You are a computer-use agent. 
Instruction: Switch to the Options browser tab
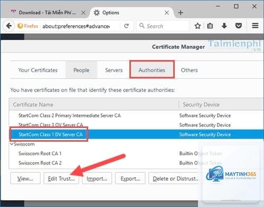(x=131, y=13)
